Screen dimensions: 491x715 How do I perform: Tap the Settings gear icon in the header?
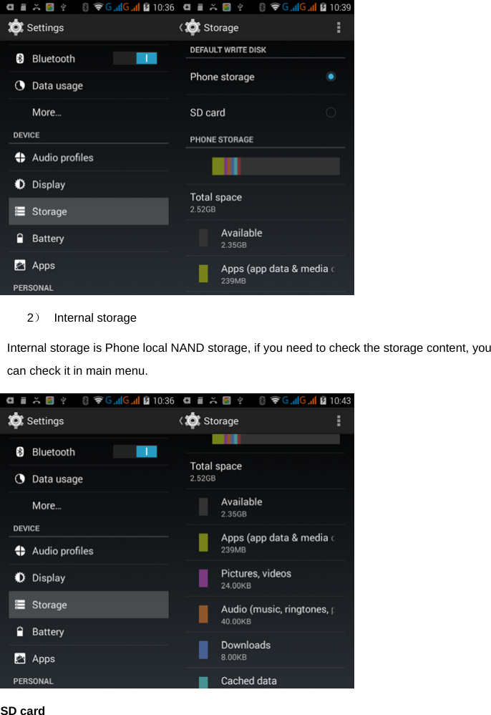point(15,27)
